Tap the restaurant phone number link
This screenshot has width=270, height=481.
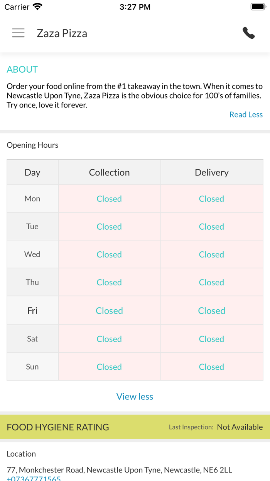pos(34,478)
